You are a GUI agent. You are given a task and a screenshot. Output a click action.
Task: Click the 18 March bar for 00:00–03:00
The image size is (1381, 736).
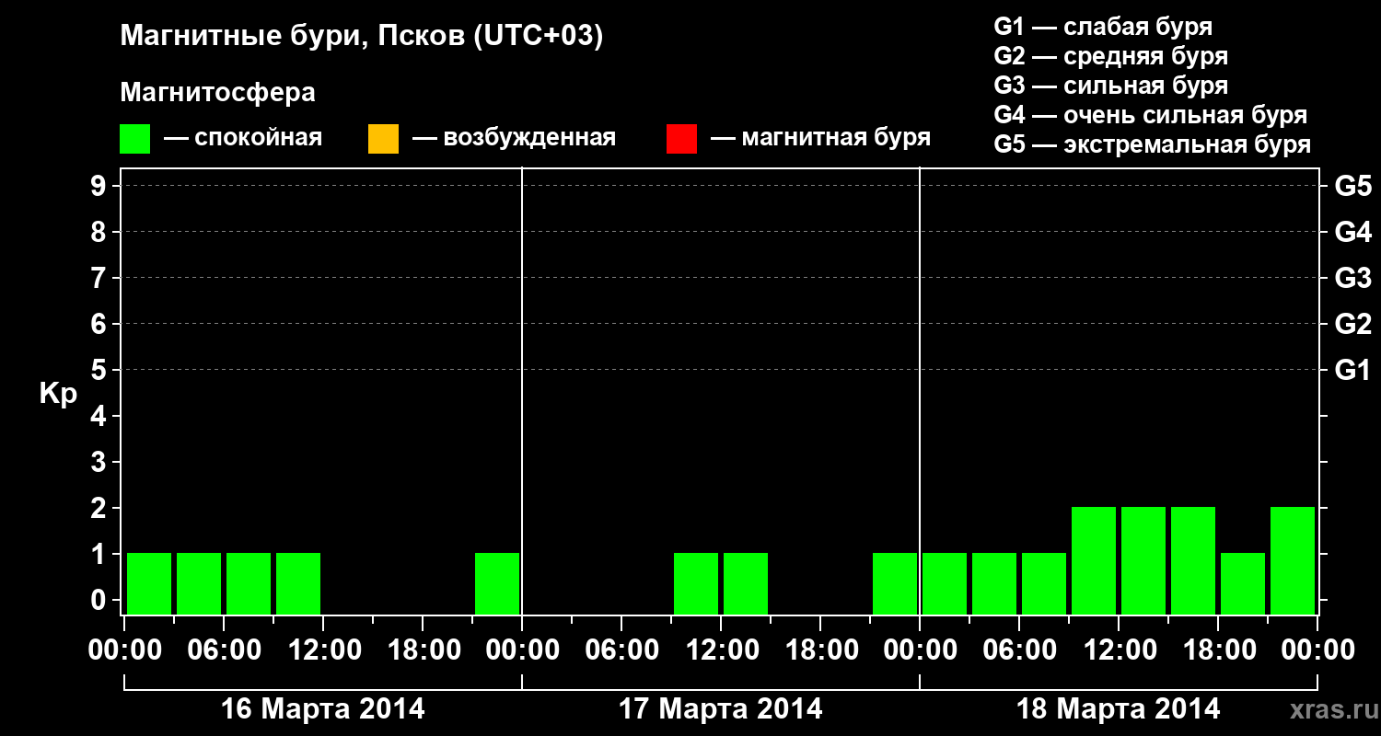pos(945,583)
